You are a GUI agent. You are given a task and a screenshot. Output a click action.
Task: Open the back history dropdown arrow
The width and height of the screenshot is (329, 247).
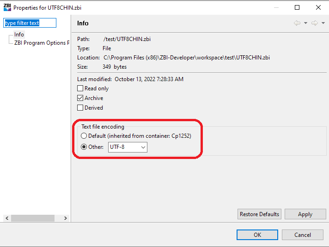tap(305, 24)
